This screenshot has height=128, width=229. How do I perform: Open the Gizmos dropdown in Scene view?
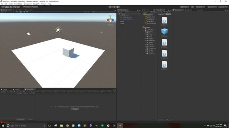87,12
